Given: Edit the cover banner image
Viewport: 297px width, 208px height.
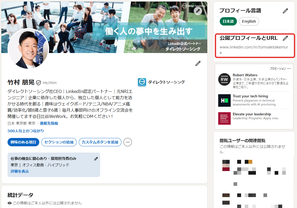Looking at the screenshot, I should tap(198, 11).
